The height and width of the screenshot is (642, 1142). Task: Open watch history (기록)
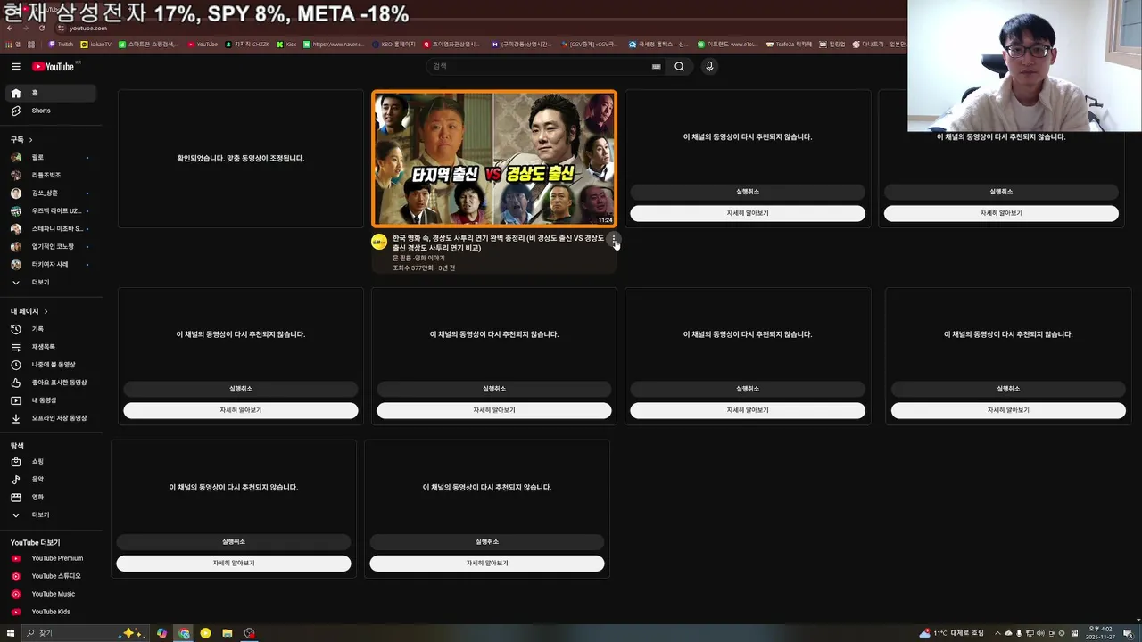point(50,329)
